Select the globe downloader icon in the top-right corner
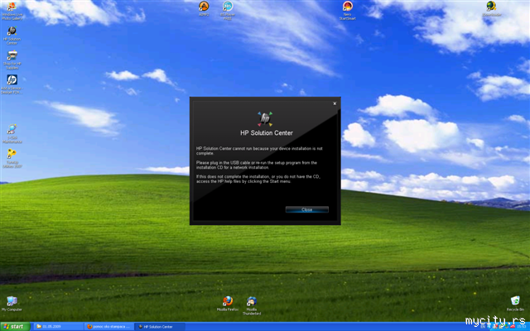The width and height of the screenshot is (530, 331). 491,8
